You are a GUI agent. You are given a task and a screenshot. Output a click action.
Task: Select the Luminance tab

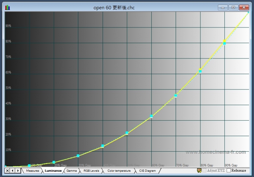53,171
